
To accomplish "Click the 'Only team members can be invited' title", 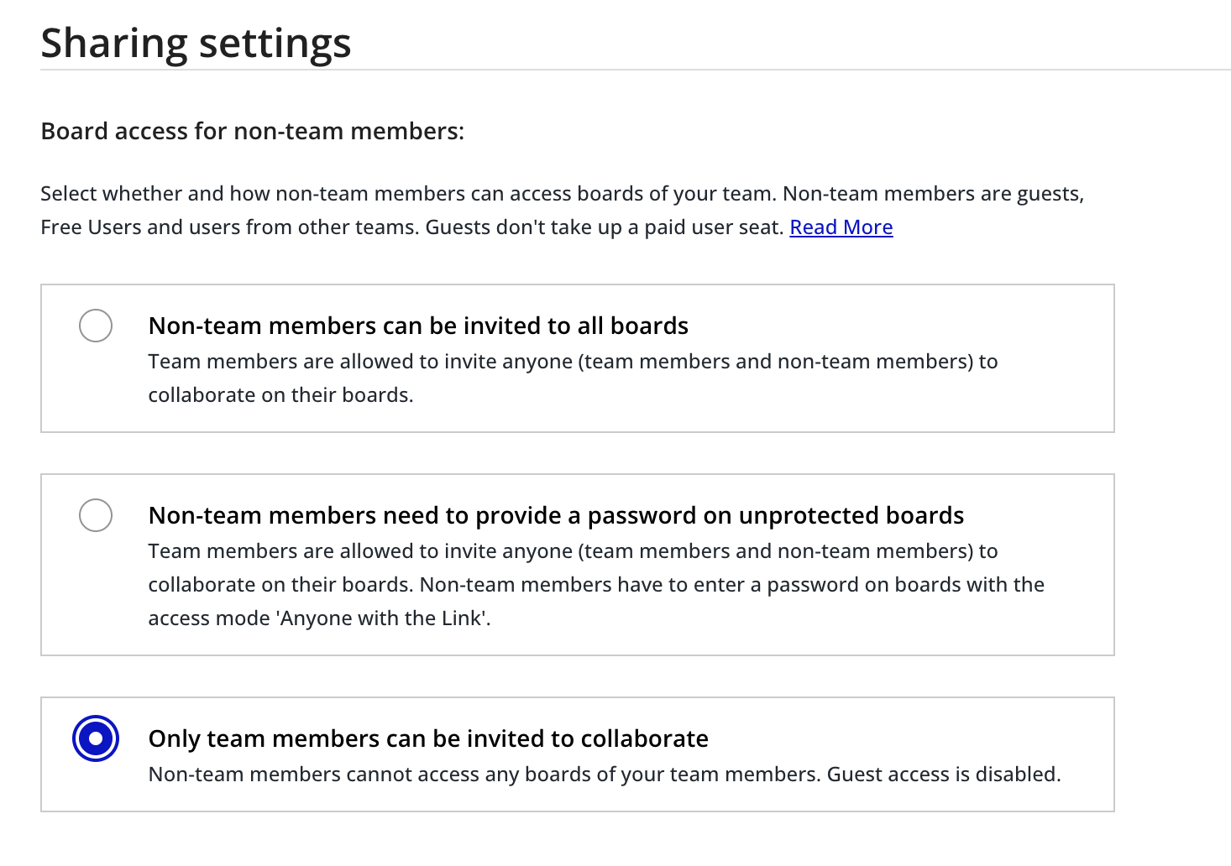I will pyautogui.click(x=428, y=738).
